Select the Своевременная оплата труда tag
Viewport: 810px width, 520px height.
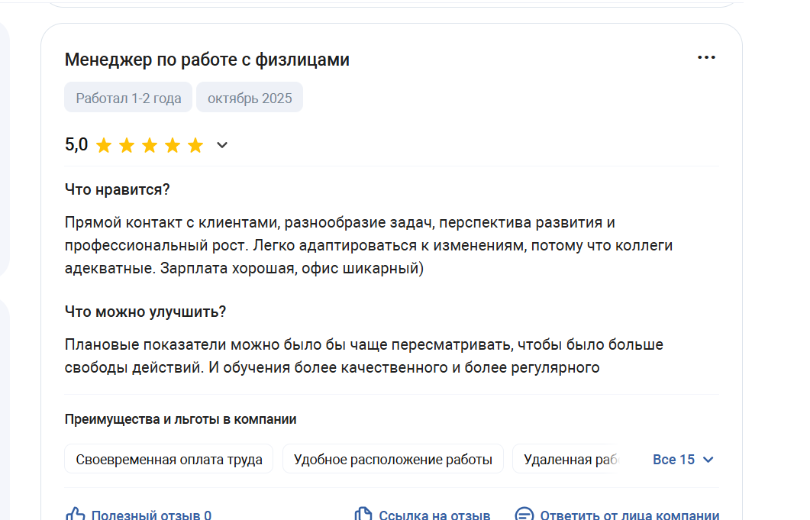pyautogui.click(x=169, y=459)
